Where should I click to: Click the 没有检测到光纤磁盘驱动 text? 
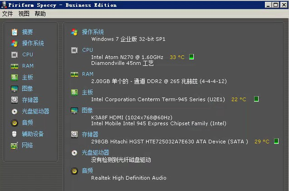click(x=121, y=160)
